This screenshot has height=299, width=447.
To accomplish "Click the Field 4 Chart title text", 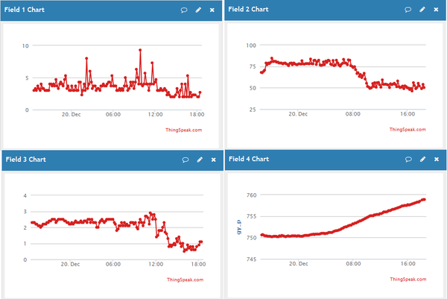I will (249, 160).
